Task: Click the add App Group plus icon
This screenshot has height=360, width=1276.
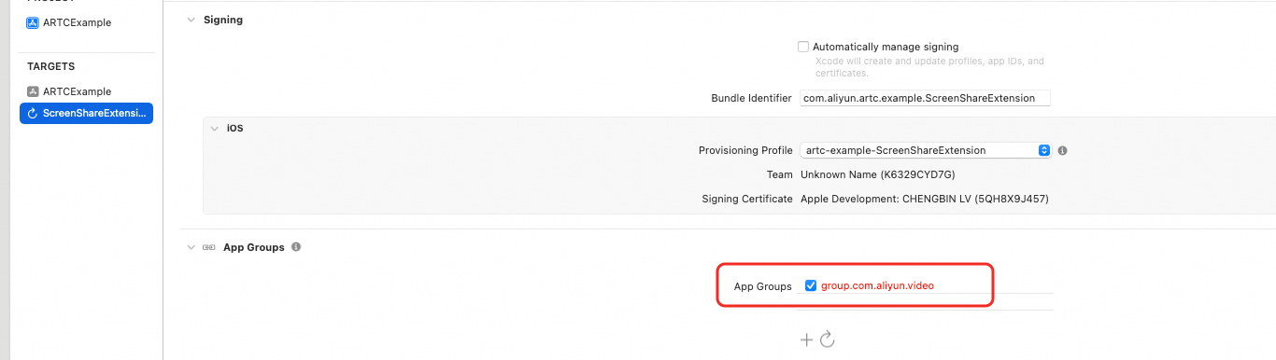Action: tap(806, 340)
